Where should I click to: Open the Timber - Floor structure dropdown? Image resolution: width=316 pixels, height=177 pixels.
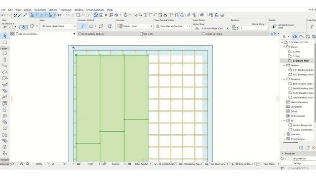coord(135,26)
